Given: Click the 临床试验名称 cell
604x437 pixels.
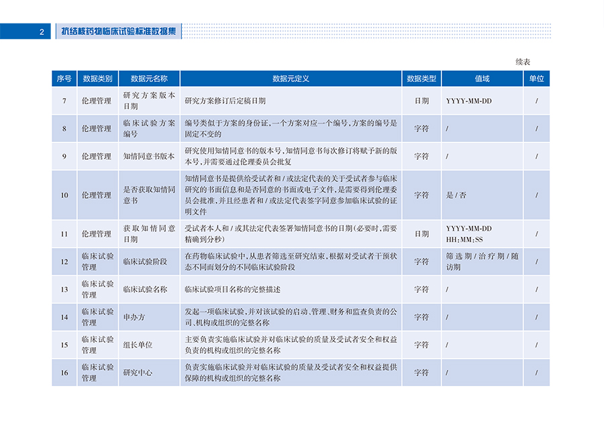Looking at the screenshot, I should pyautogui.click(x=149, y=289).
